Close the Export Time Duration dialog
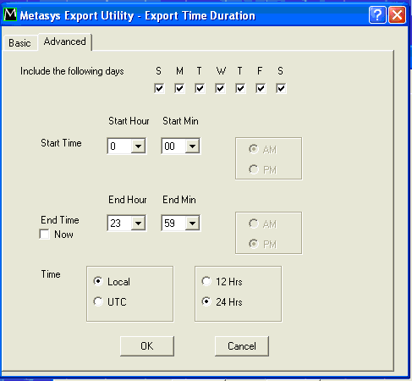 click(x=397, y=14)
